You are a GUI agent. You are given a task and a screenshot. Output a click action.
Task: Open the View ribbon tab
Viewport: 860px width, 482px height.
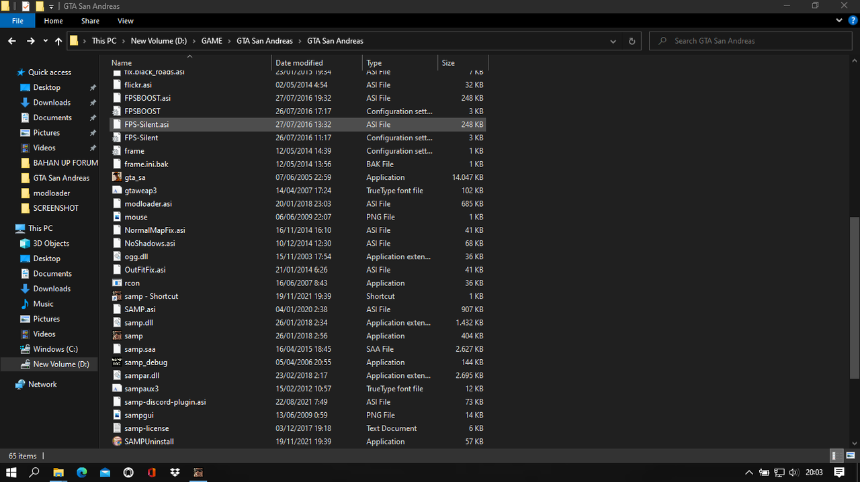pyautogui.click(x=126, y=21)
